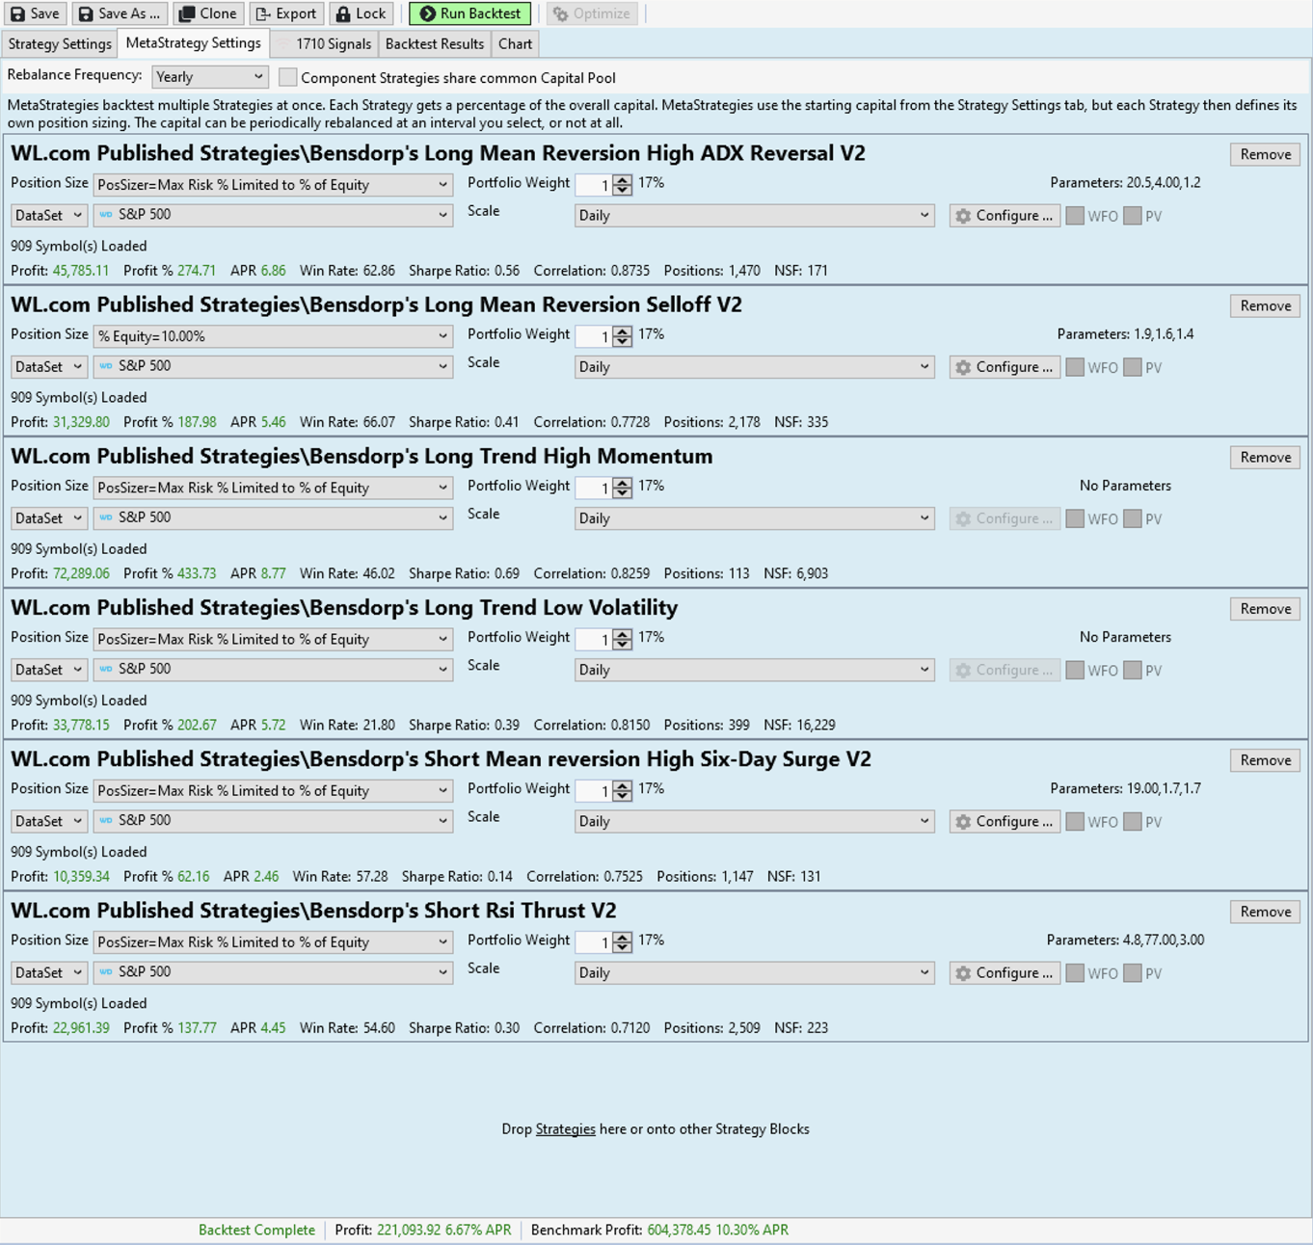Select the MetaStrategy Settings tab
The image size is (1313, 1245).
point(194,43)
